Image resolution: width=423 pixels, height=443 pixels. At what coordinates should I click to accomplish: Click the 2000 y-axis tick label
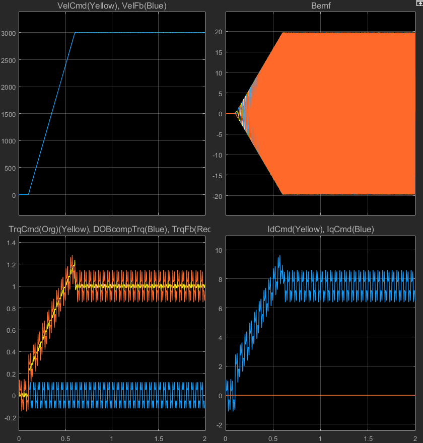pyautogui.click(x=8, y=87)
